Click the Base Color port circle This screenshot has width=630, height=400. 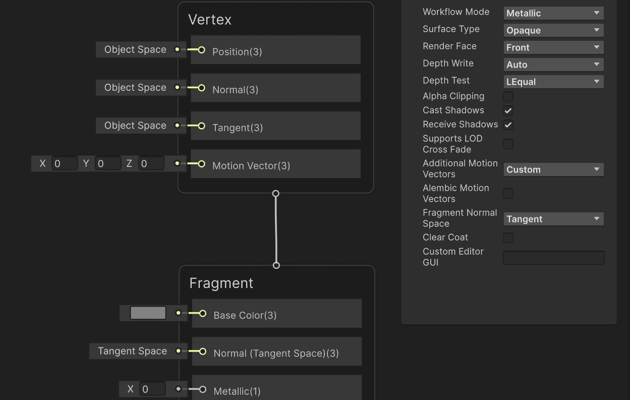click(x=203, y=313)
